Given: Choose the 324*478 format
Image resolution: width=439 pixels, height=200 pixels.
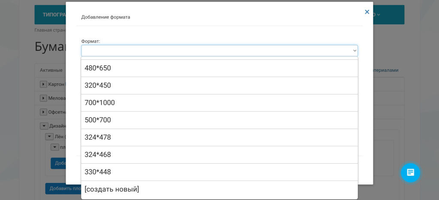Looking at the screenshot, I should pyautogui.click(x=219, y=138).
